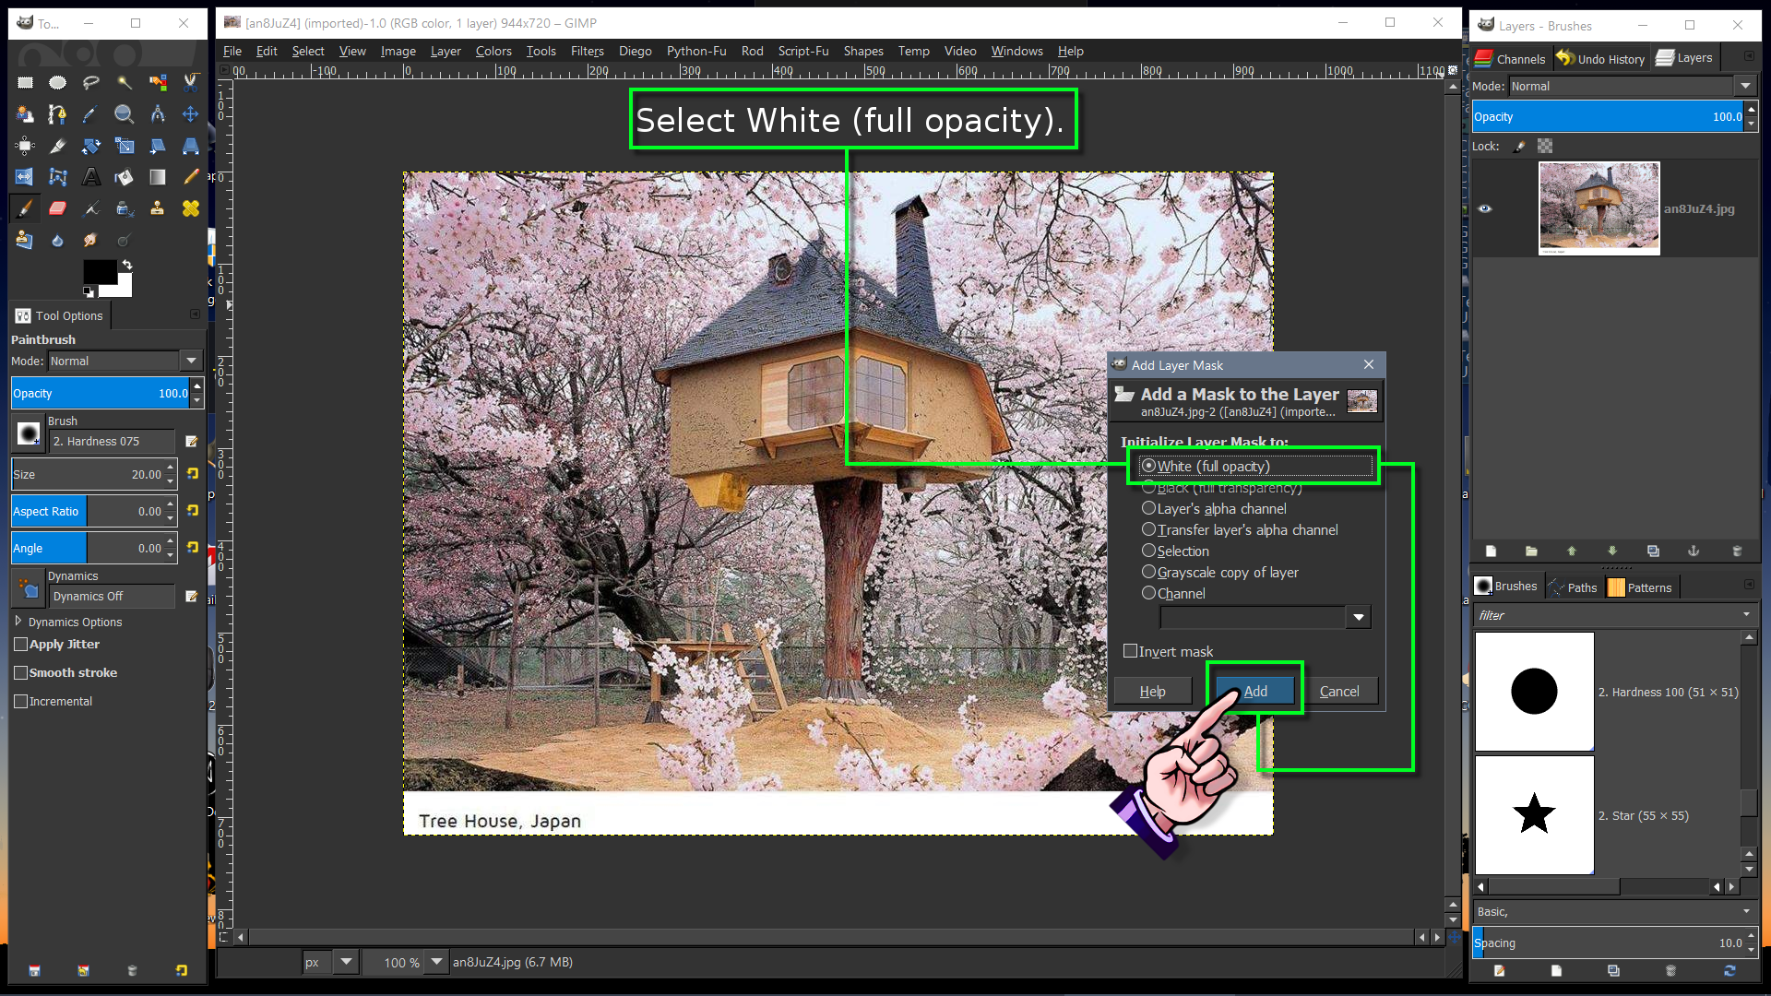Open the px unit dropdown in status bar

[346, 962]
